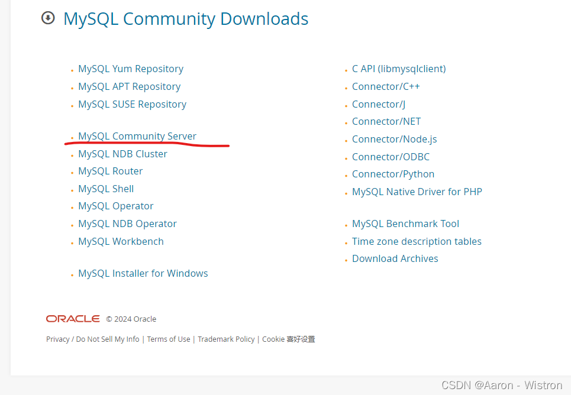Open MySQL APT Repository link
The image size is (571, 395).
pos(129,87)
